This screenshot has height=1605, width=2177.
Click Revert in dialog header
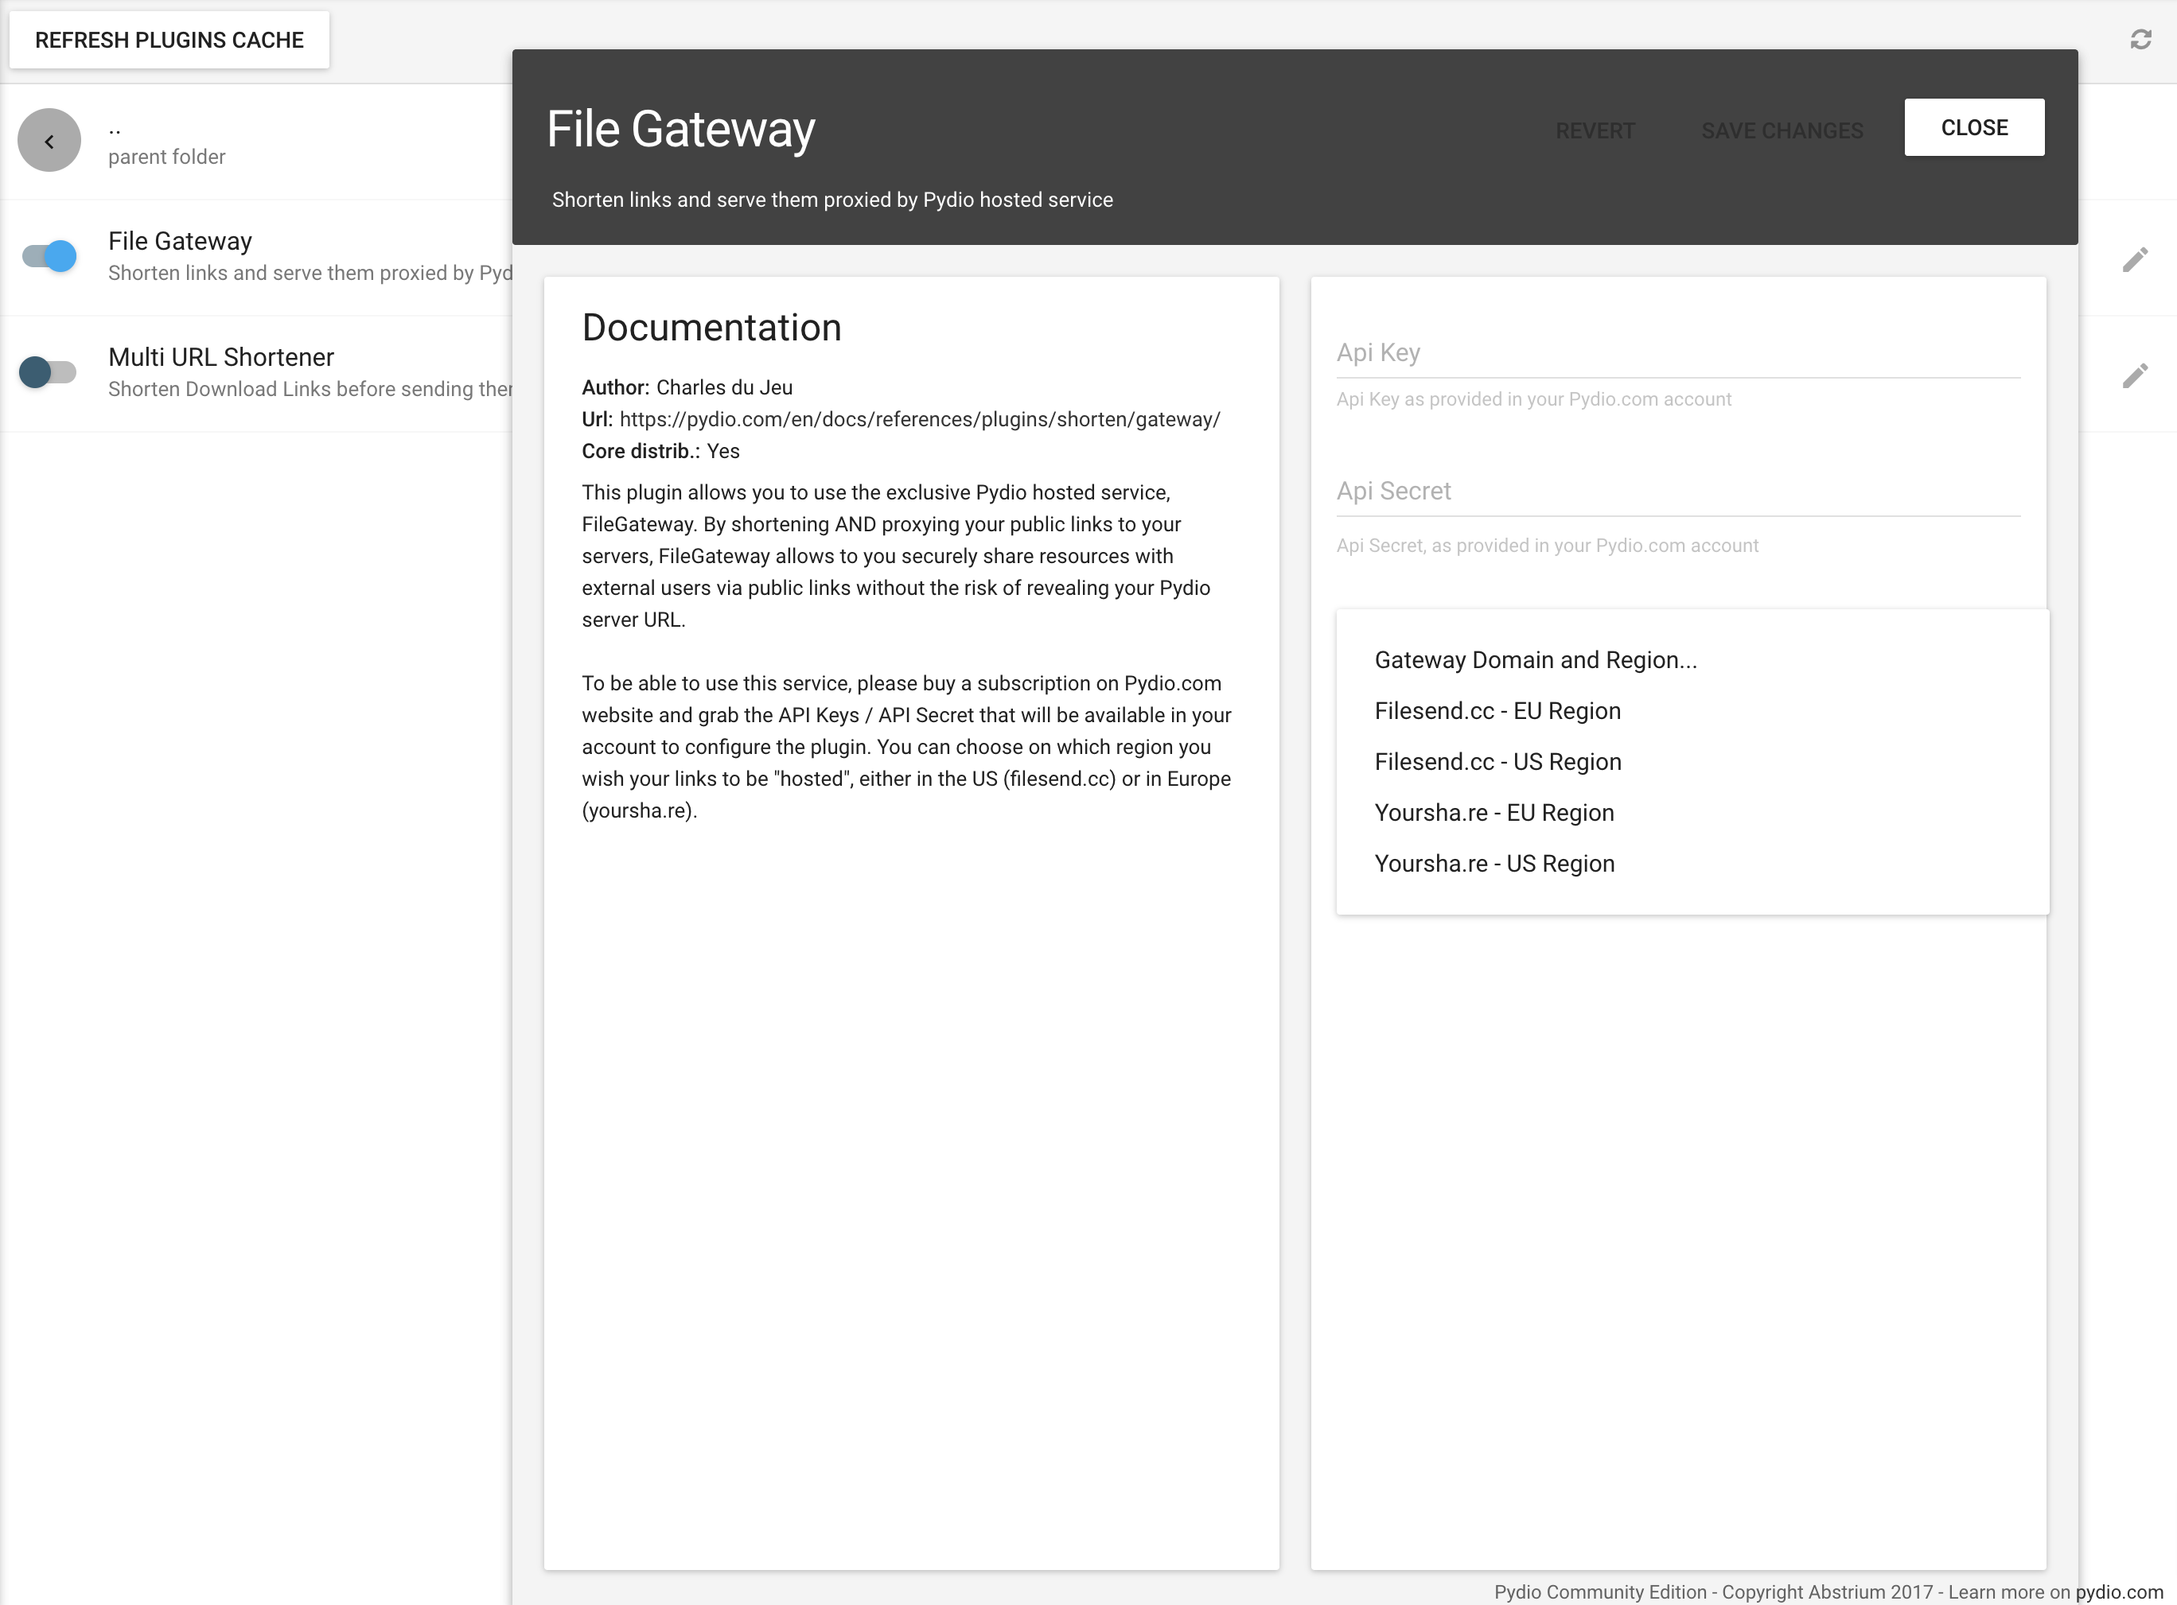(x=1595, y=130)
